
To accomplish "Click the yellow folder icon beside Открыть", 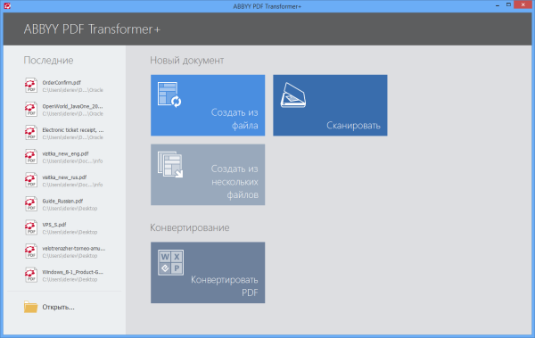I will point(30,307).
